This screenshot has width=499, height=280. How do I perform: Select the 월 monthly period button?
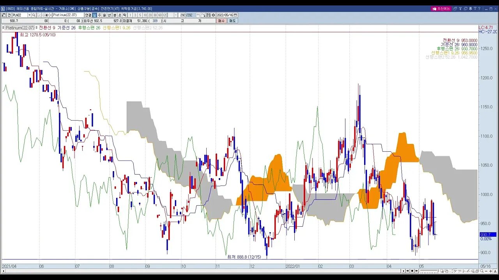[104, 15]
